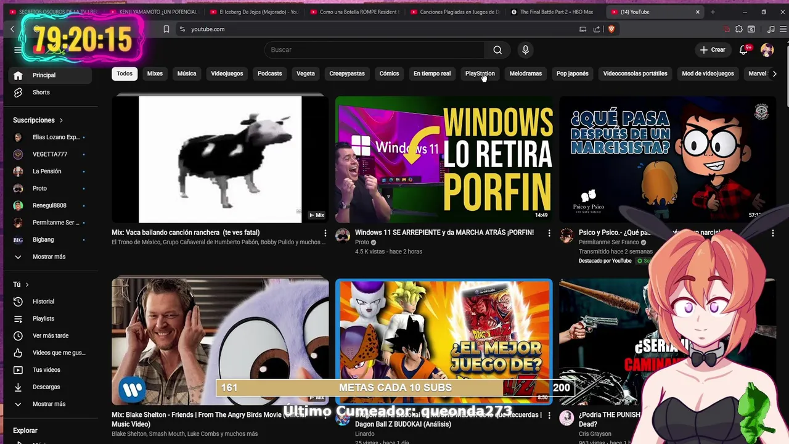Open YouTube search icon button
The width and height of the screenshot is (789, 444).
[497, 50]
